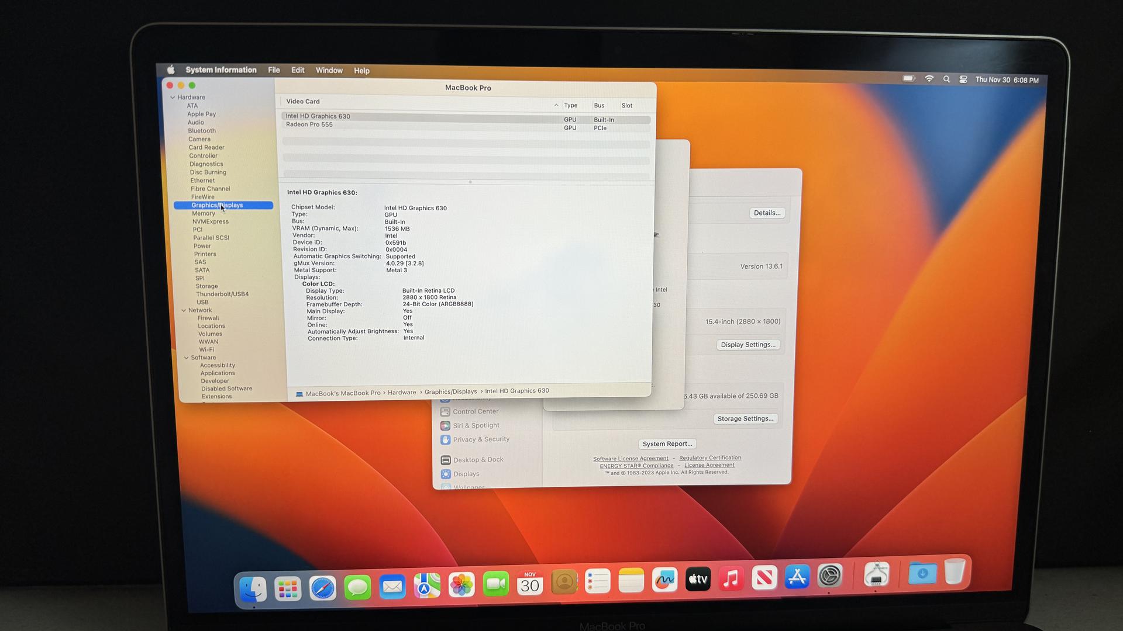Launch FaceTime from the Dock
This screenshot has width=1123, height=631.
pyautogui.click(x=496, y=584)
